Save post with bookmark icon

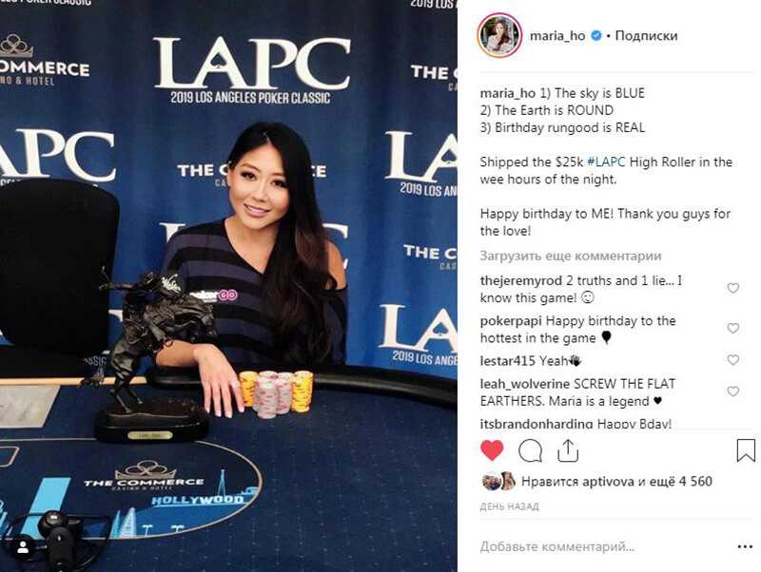tap(746, 450)
